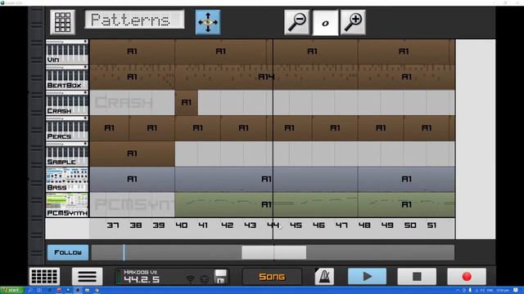Jump to bar 49 on the ruler
The width and height of the screenshot is (524, 294).
click(x=387, y=225)
